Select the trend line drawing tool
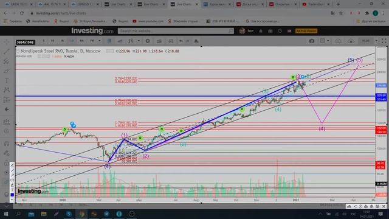 (7, 51)
